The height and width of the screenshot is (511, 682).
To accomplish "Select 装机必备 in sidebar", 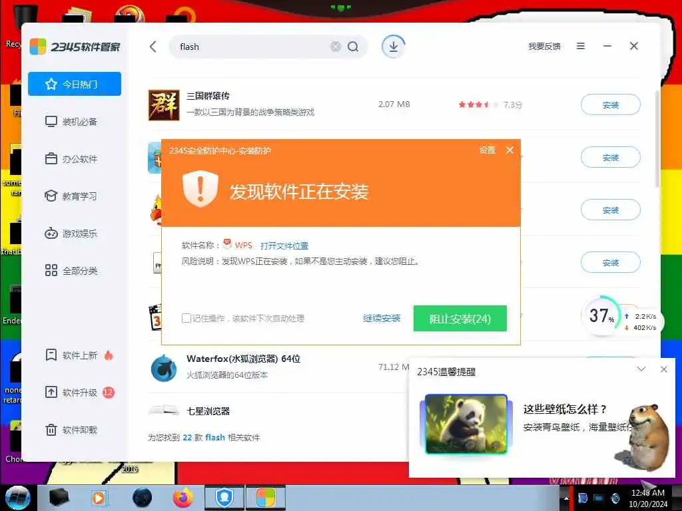I will (75, 121).
